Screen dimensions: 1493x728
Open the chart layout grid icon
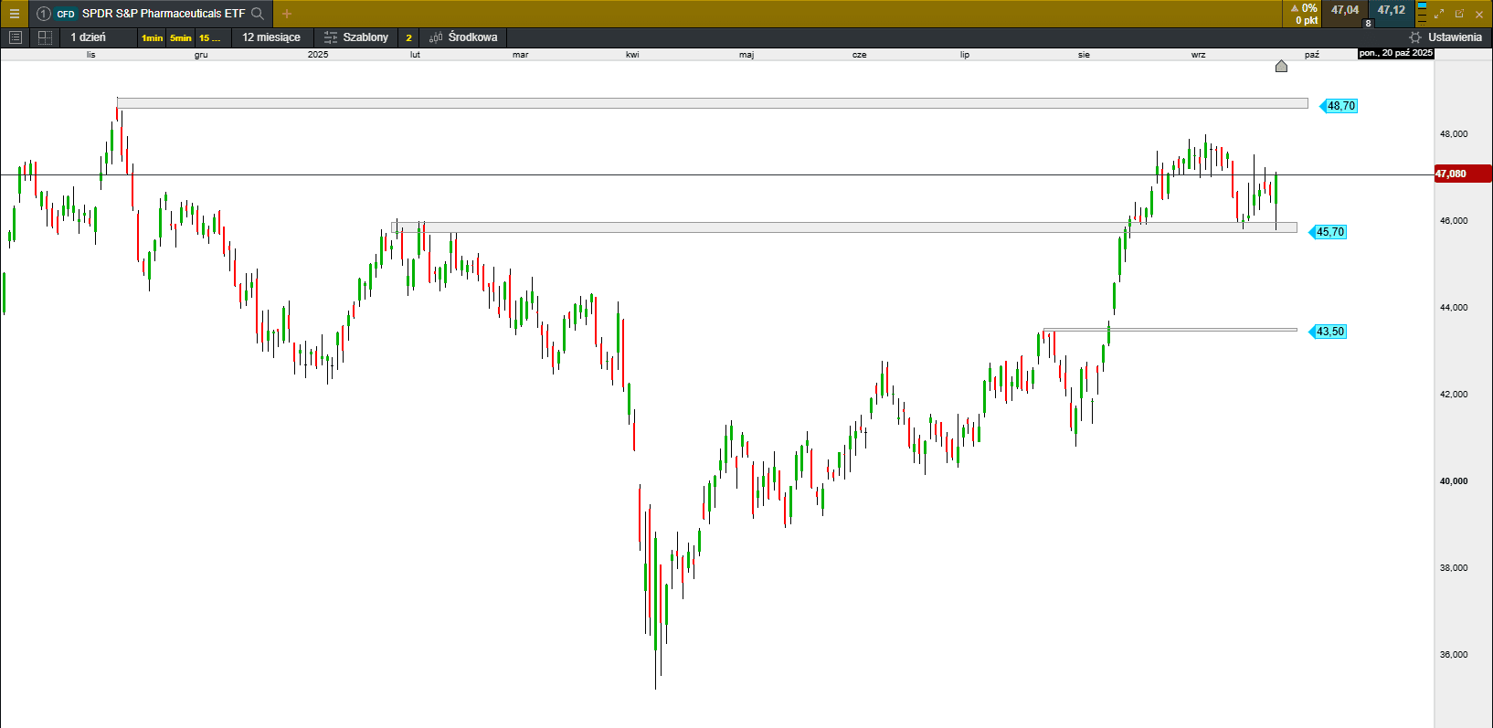pos(45,37)
